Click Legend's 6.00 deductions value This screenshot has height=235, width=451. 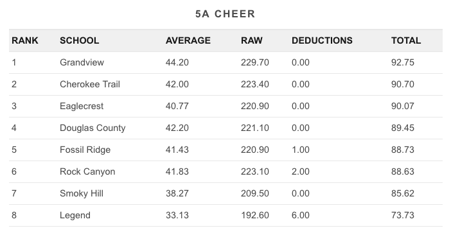pos(301,215)
